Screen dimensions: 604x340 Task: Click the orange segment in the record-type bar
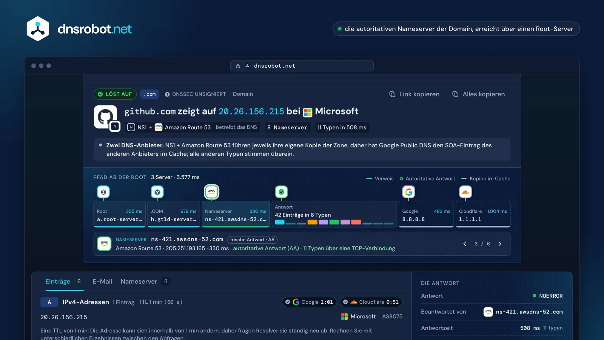312,222
